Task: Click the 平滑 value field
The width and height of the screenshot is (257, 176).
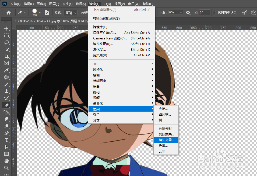Action: point(173,13)
